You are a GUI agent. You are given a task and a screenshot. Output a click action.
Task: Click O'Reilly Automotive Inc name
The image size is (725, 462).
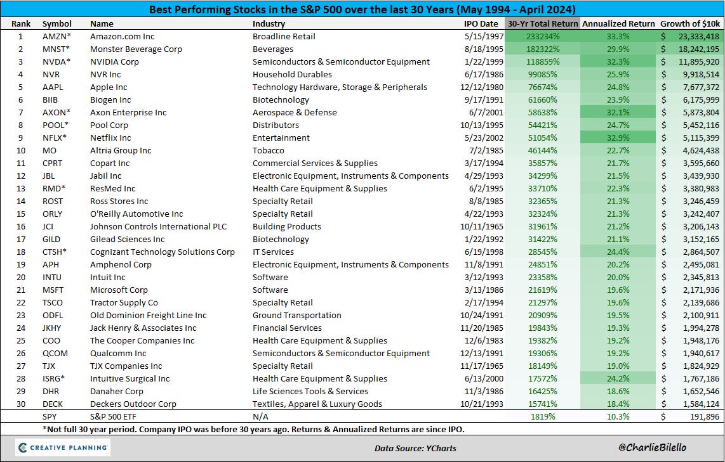[x=136, y=214]
